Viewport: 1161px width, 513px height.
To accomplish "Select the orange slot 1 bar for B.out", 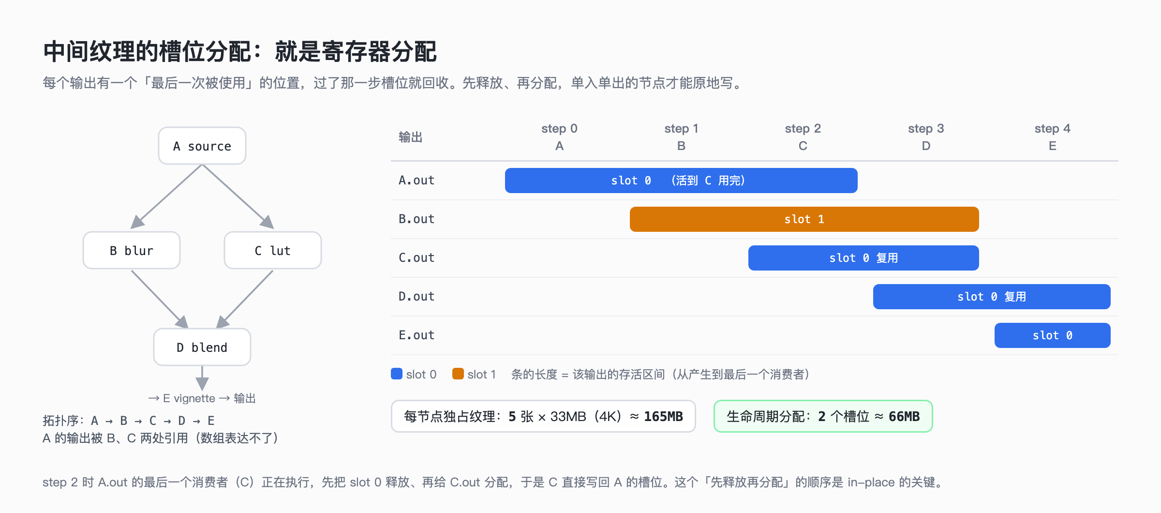I will pyautogui.click(x=804, y=219).
